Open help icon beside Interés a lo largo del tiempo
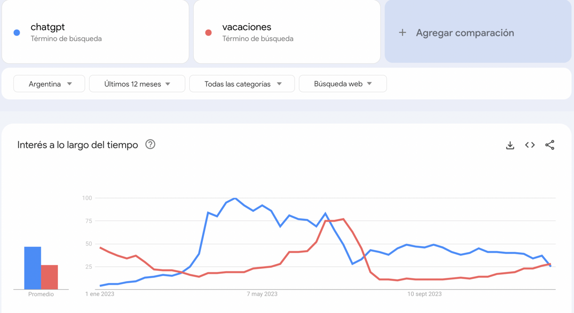Image resolution: width=574 pixels, height=313 pixels. [x=150, y=144]
